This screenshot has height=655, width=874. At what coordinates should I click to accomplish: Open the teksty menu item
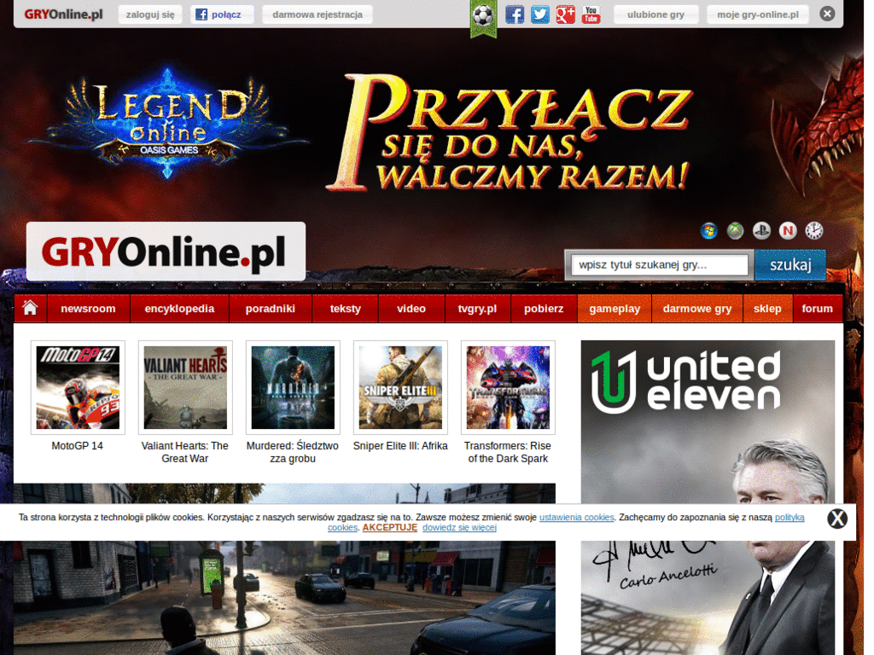pyautogui.click(x=346, y=309)
